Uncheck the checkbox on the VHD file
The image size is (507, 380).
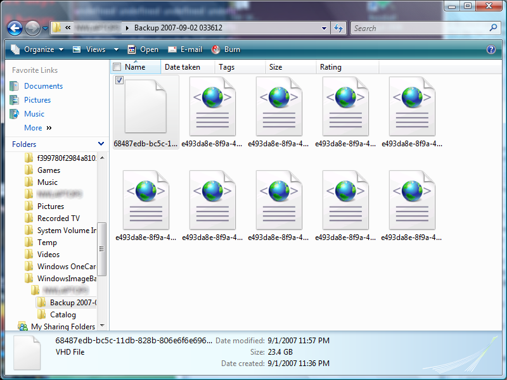point(119,80)
